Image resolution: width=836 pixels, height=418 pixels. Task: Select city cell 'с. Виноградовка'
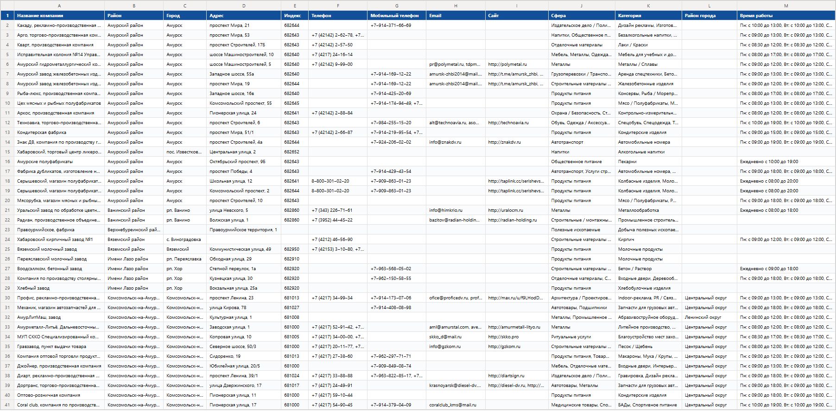(x=185, y=240)
